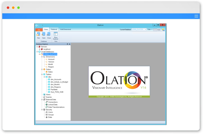203x134 pixels.
Task: Click the New database icon
Action: [x=38, y=34]
